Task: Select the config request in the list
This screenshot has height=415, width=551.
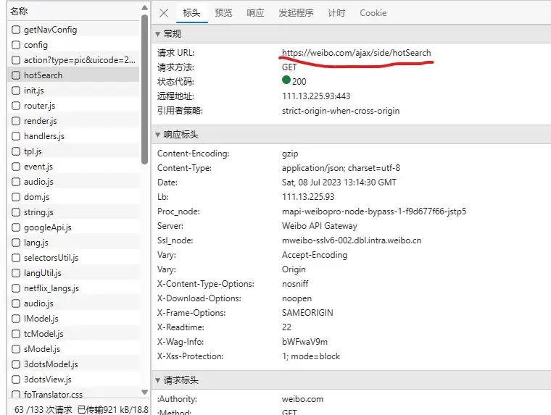Action: pos(36,45)
